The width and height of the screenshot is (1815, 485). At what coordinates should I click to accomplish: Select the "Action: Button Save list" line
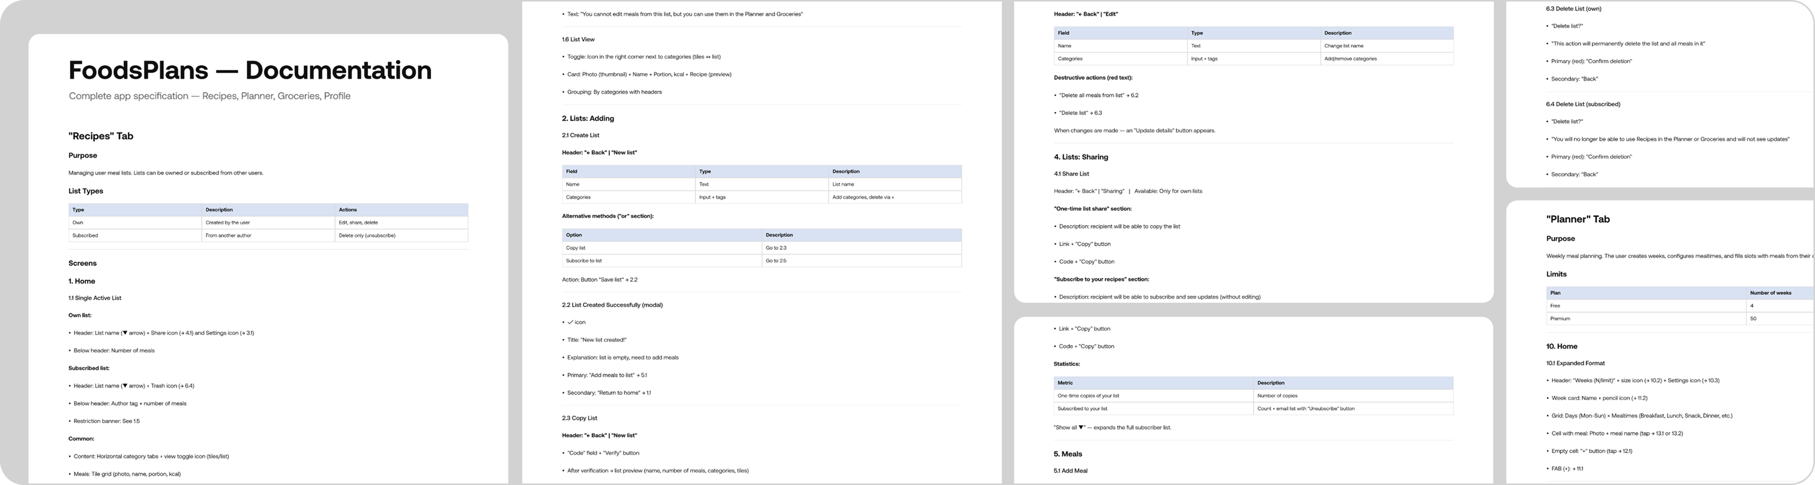[599, 280]
